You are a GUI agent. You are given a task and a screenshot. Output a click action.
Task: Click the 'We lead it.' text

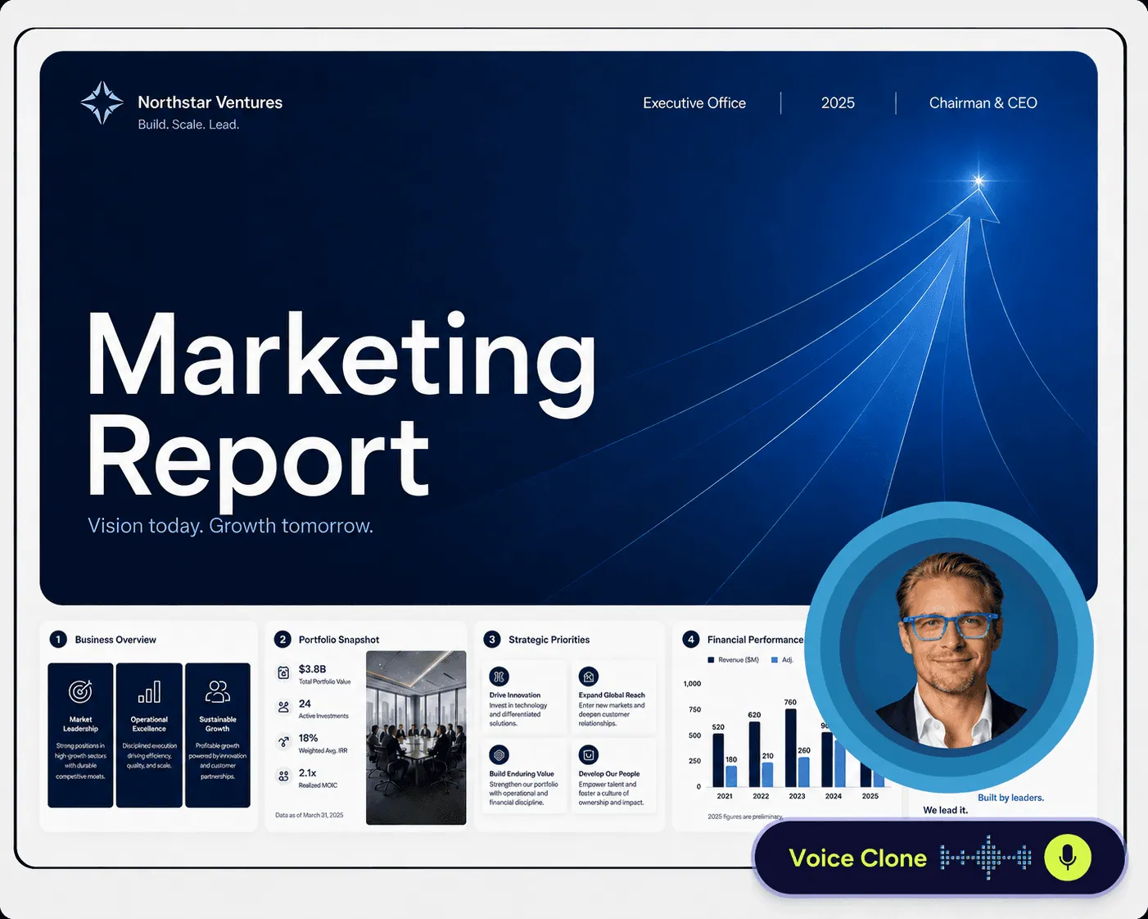(946, 810)
